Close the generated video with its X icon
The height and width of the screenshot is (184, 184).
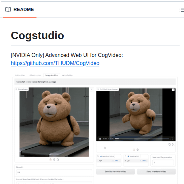click(173, 90)
